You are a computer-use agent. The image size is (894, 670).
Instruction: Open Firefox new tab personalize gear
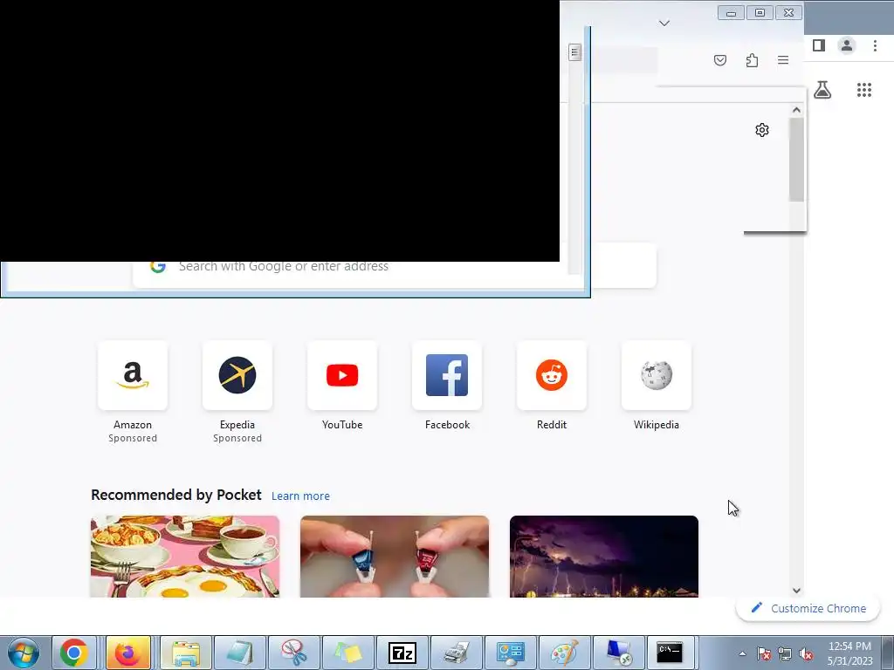[761, 130]
